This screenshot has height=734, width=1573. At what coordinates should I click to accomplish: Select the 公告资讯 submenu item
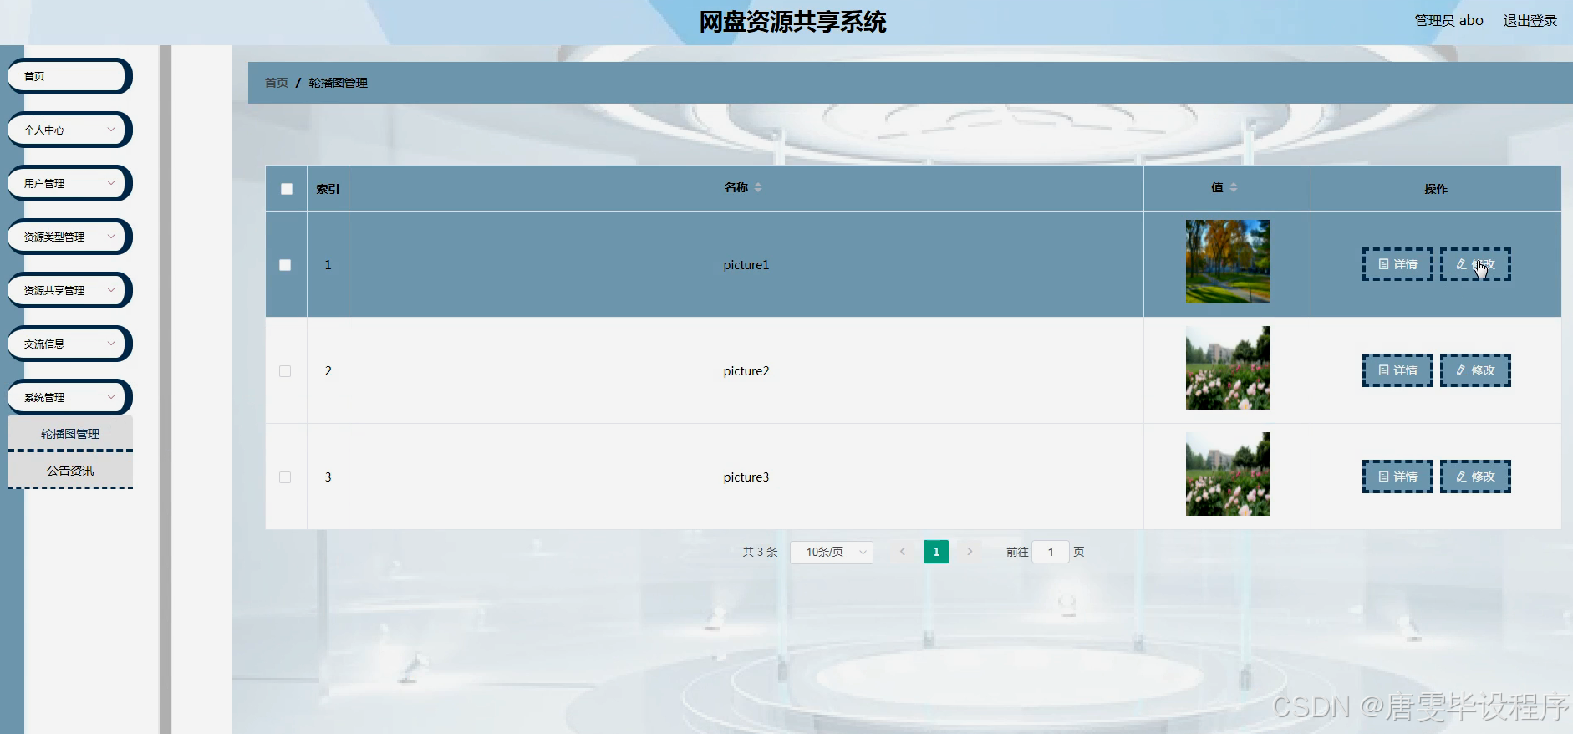[x=70, y=471]
